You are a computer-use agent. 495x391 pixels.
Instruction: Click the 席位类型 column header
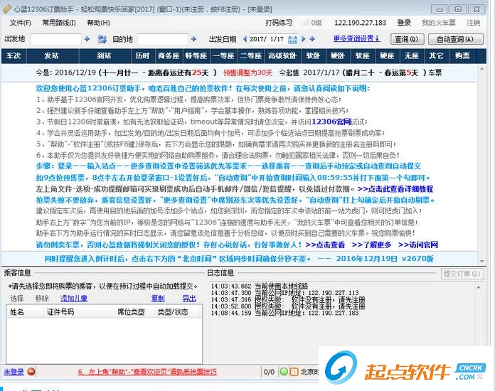pos(131,312)
